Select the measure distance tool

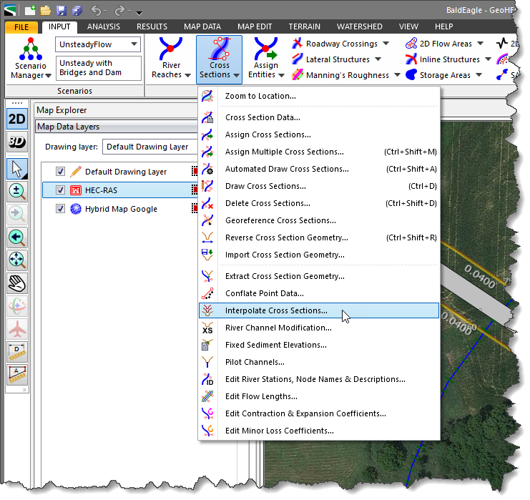(17, 352)
